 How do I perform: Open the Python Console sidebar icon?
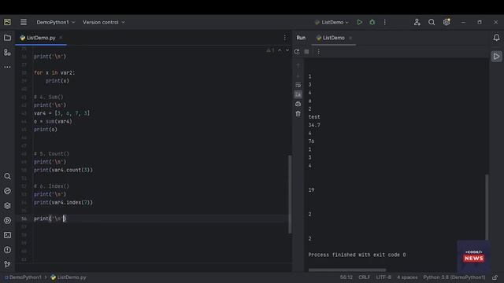7,191
